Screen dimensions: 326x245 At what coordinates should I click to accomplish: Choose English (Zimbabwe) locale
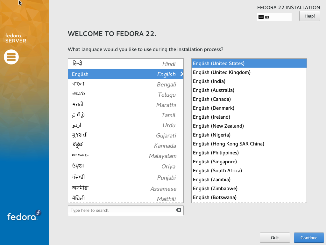pos(249,189)
